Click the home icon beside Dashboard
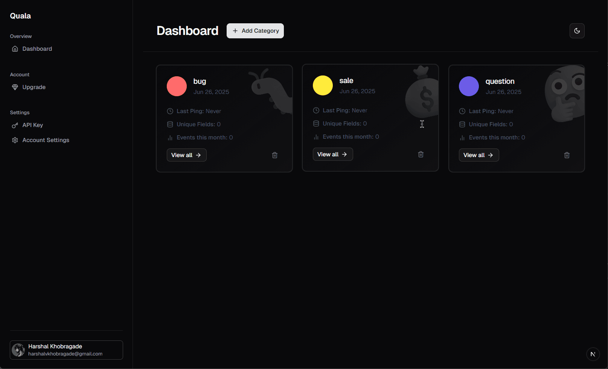 (15, 49)
